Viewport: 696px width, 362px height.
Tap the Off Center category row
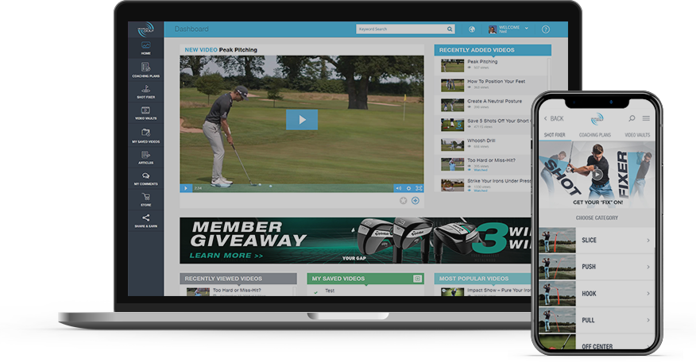click(x=597, y=342)
